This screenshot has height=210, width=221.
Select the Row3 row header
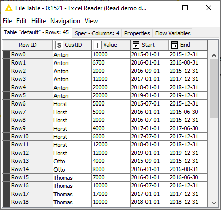[28, 79]
